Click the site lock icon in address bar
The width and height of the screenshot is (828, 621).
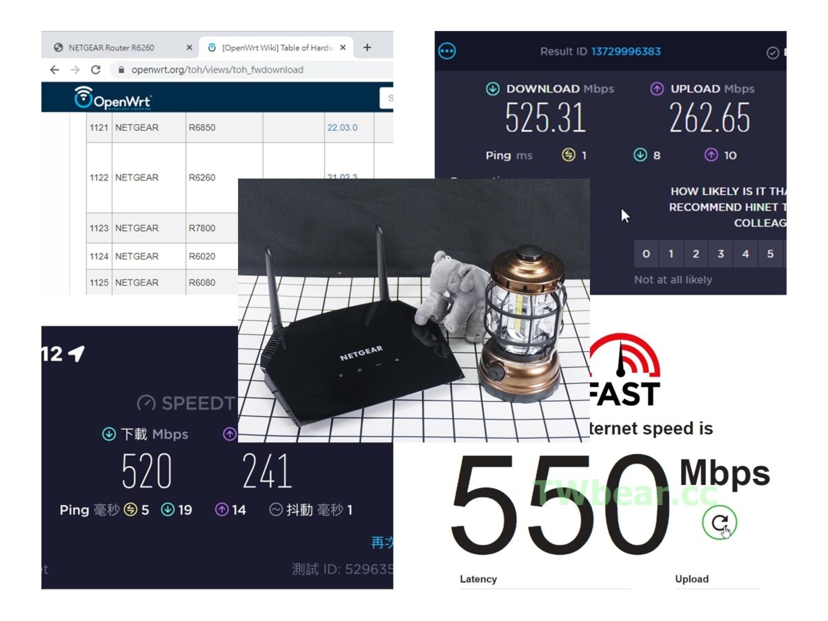coord(121,70)
